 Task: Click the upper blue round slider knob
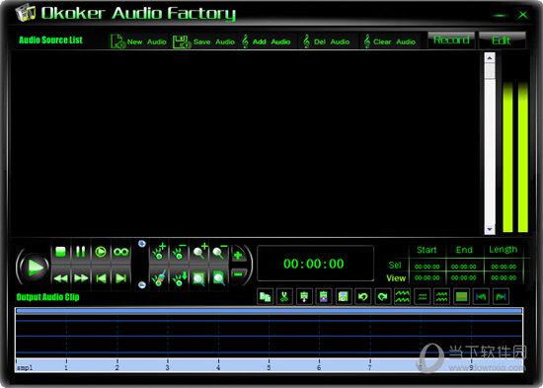(141, 244)
